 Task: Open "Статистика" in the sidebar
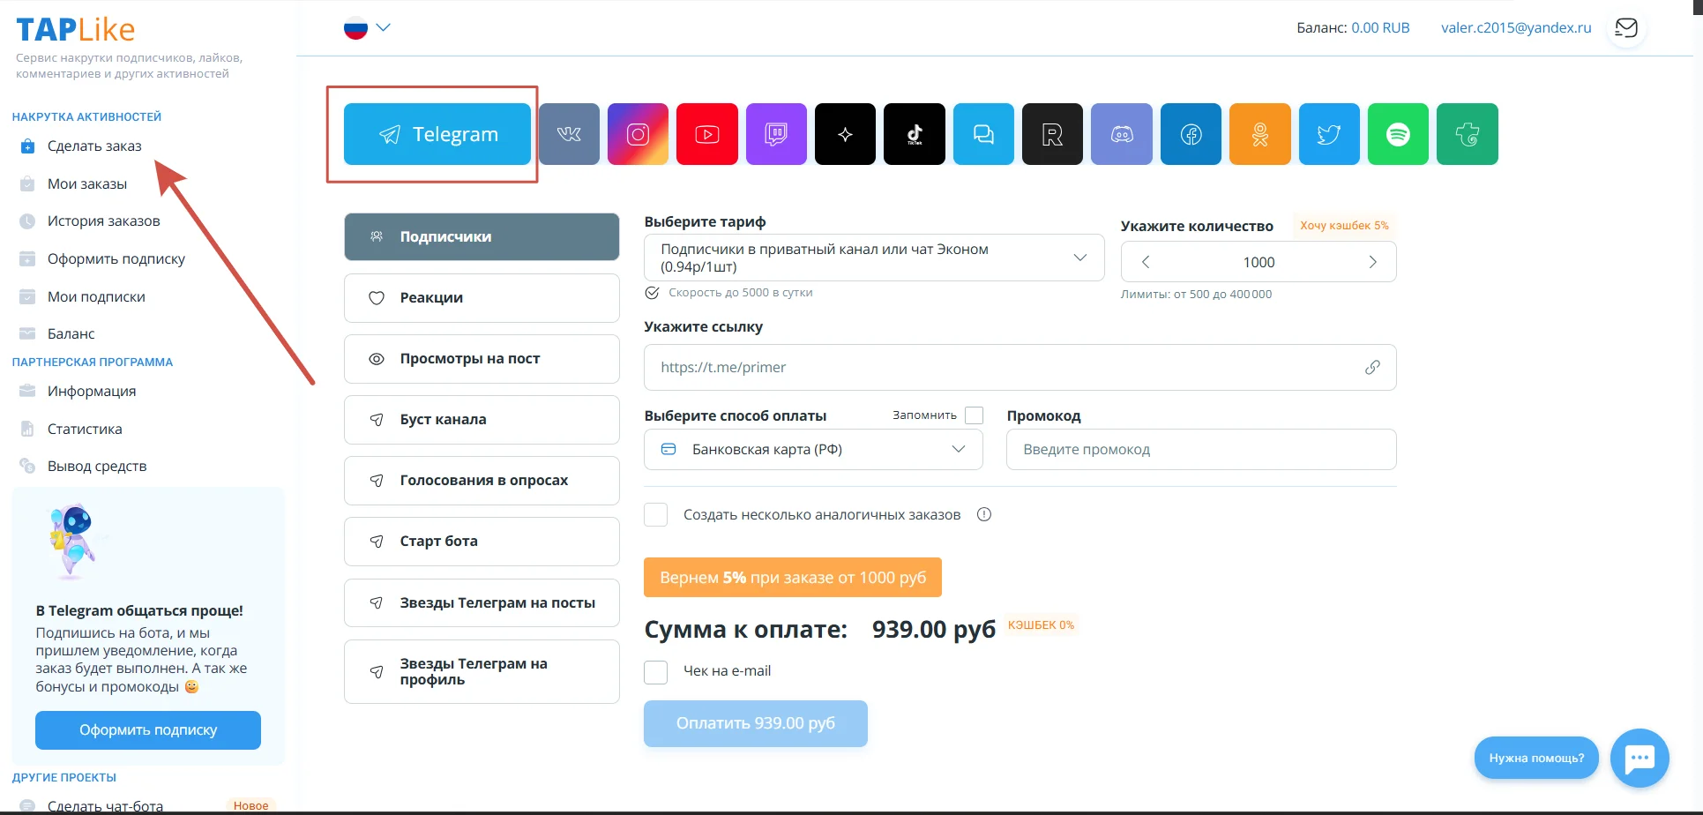(x=85, y=430)
